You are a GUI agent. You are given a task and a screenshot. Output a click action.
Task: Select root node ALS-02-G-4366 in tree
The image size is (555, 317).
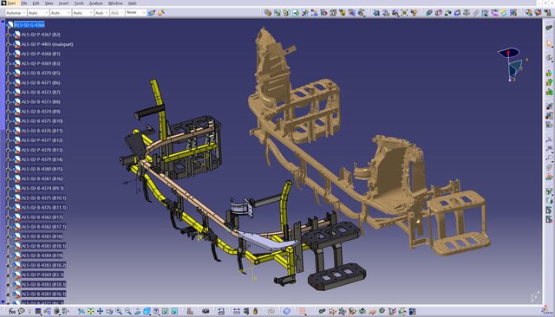click(x=29, y=25)
